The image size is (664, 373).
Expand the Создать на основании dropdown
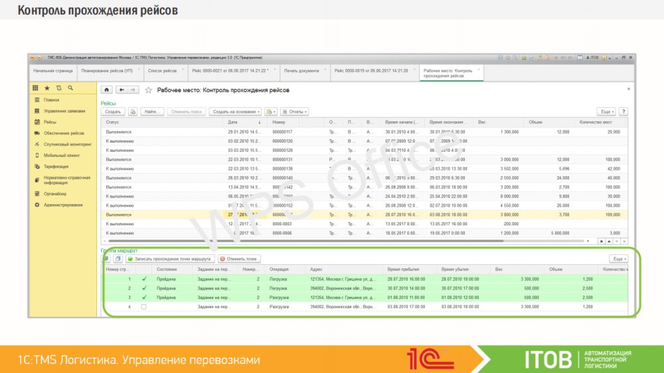(234, 112)
